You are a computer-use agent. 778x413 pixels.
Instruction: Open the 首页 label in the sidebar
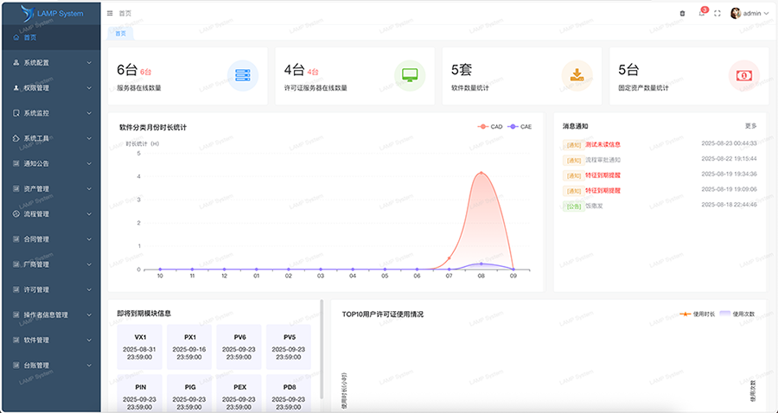coord(30,37)
